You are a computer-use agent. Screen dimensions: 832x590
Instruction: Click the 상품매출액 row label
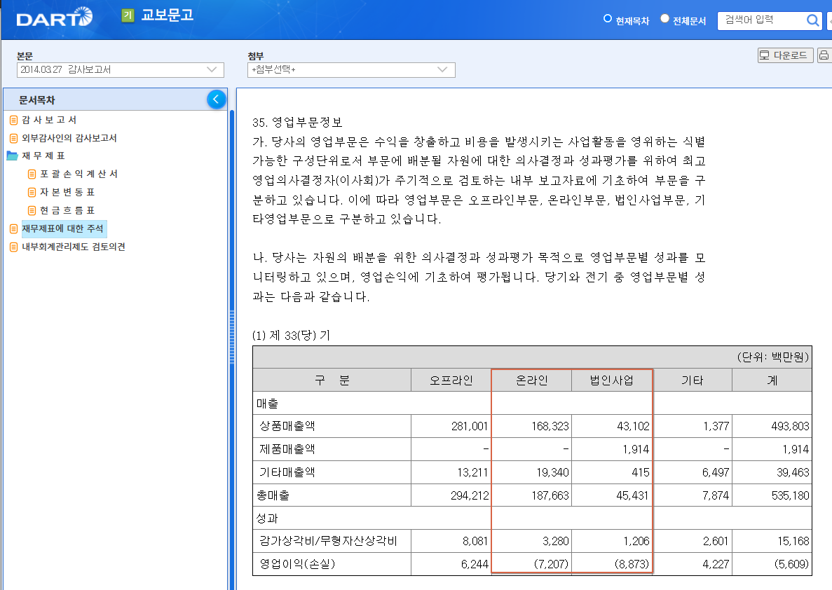(287, 426)
